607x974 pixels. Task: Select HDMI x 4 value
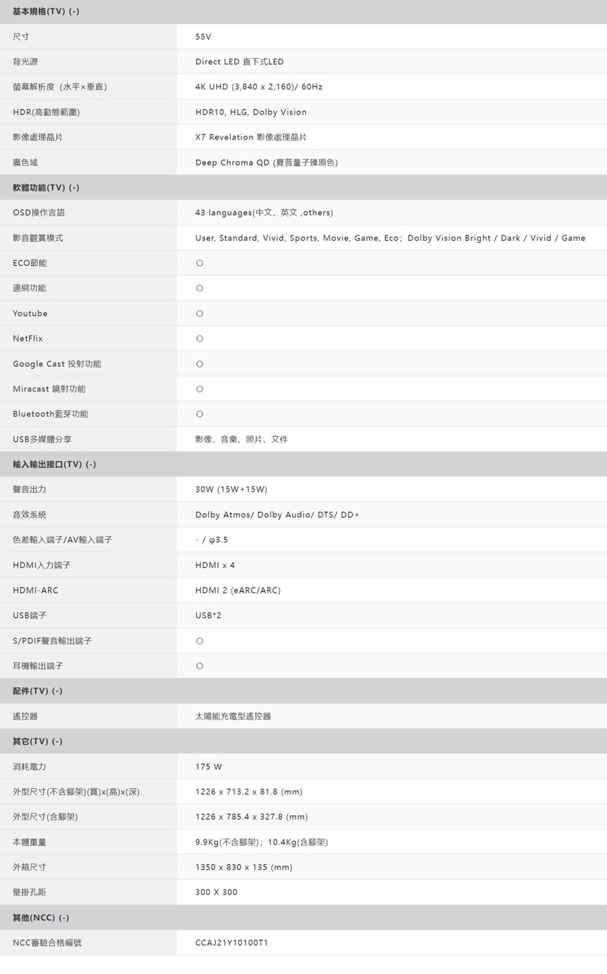[215, 565]
